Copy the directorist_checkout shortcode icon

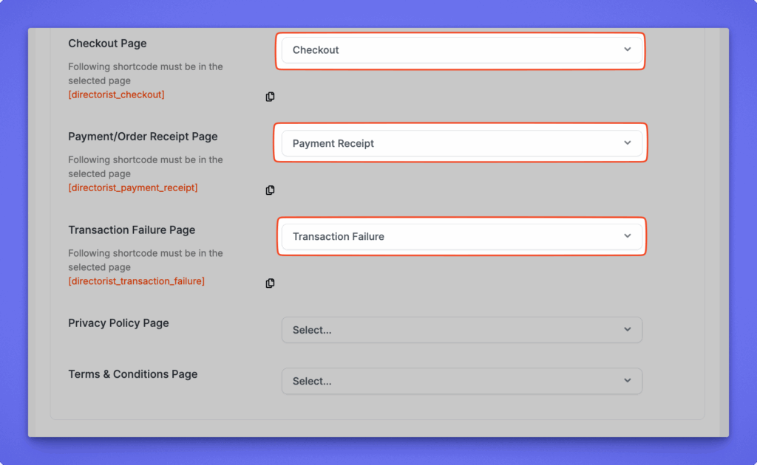270,97
